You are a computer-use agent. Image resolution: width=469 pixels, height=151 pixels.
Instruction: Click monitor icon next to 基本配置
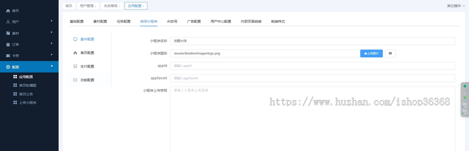tap(75, 39)
